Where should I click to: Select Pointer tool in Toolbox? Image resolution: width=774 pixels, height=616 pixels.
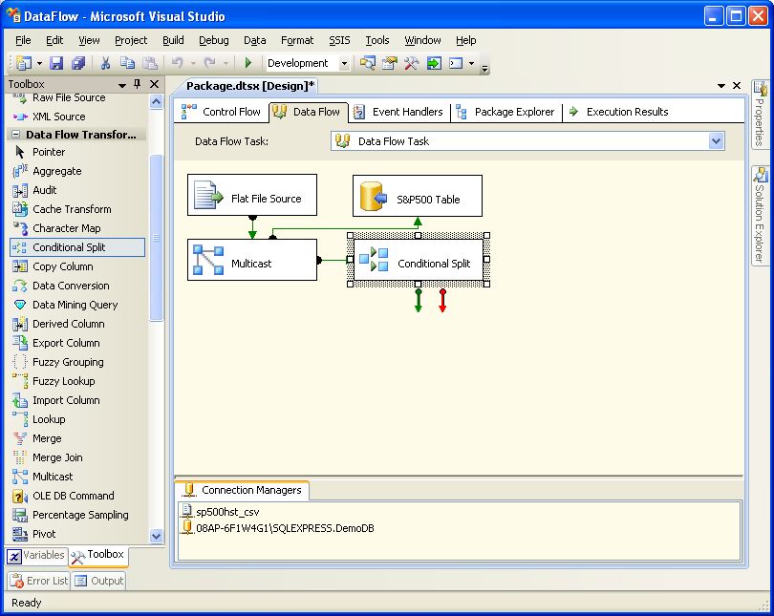tap(77, 153)
